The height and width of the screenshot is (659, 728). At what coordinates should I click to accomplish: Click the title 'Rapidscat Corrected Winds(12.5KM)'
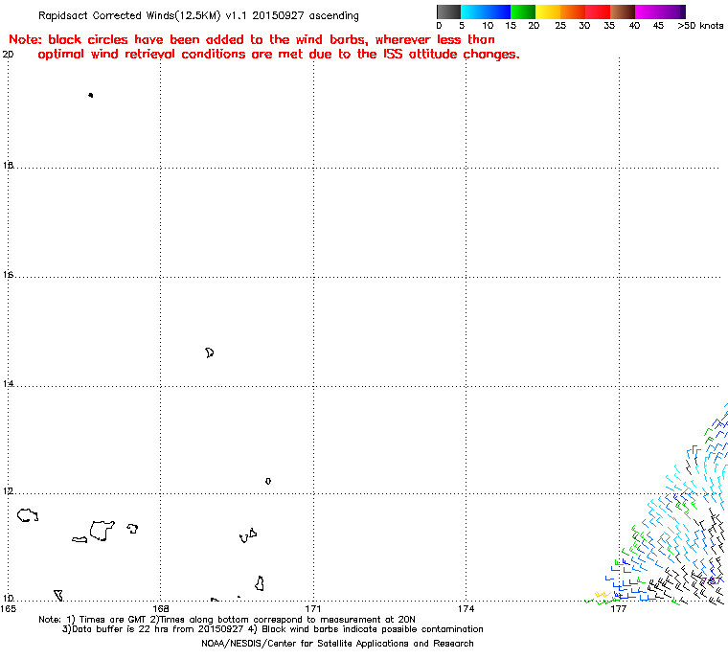click(x=129, y=15)
